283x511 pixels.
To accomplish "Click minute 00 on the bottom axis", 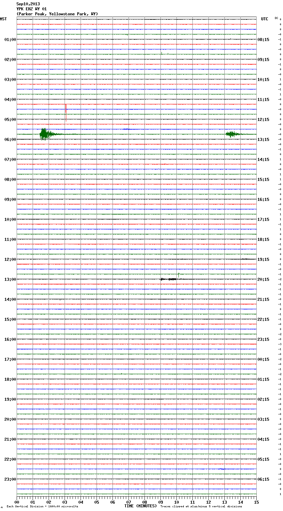I will pos(17,502).
